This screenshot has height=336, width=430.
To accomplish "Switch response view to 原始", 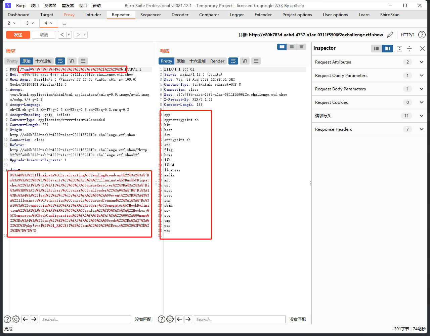I will click(181, 61).
